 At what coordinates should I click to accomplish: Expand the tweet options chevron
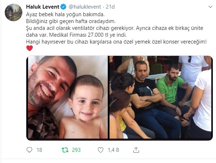(210, 7)
